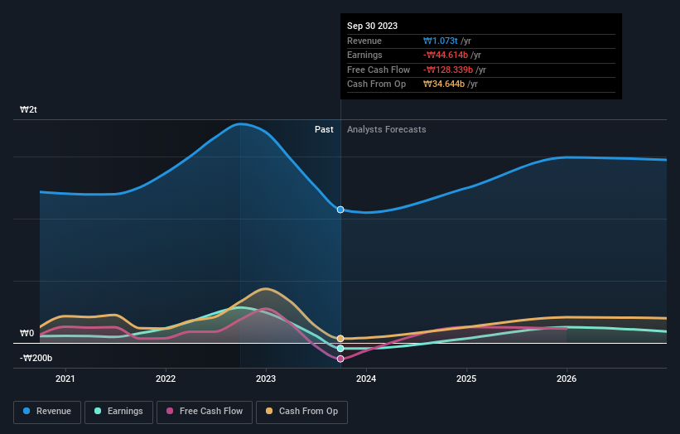Click the -₩128.339b free cash flow value
Screen dimensions: 680x434
448,70
